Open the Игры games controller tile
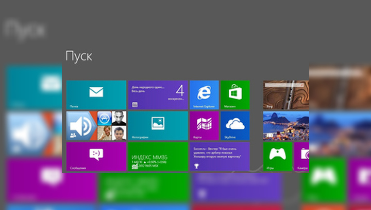Viewport: 371px width, 210px height. point(278,157)
